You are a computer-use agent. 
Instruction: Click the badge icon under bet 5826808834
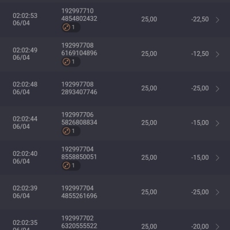tap(71, 131)
